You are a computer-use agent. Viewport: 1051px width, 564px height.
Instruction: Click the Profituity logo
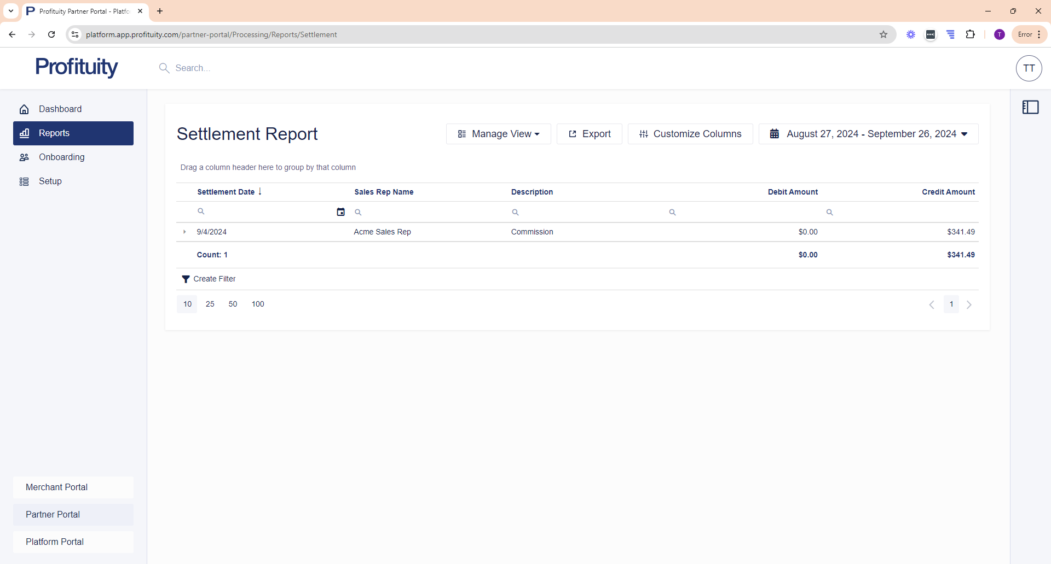click(x=77, y=67)
